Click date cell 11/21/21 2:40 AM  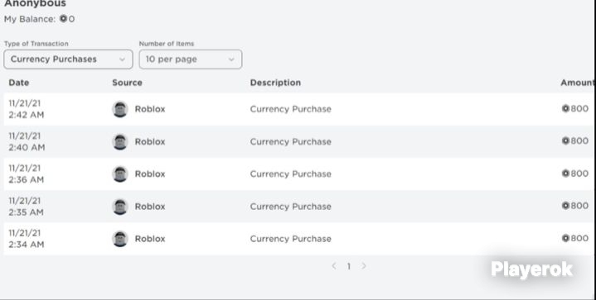(27, 141)
